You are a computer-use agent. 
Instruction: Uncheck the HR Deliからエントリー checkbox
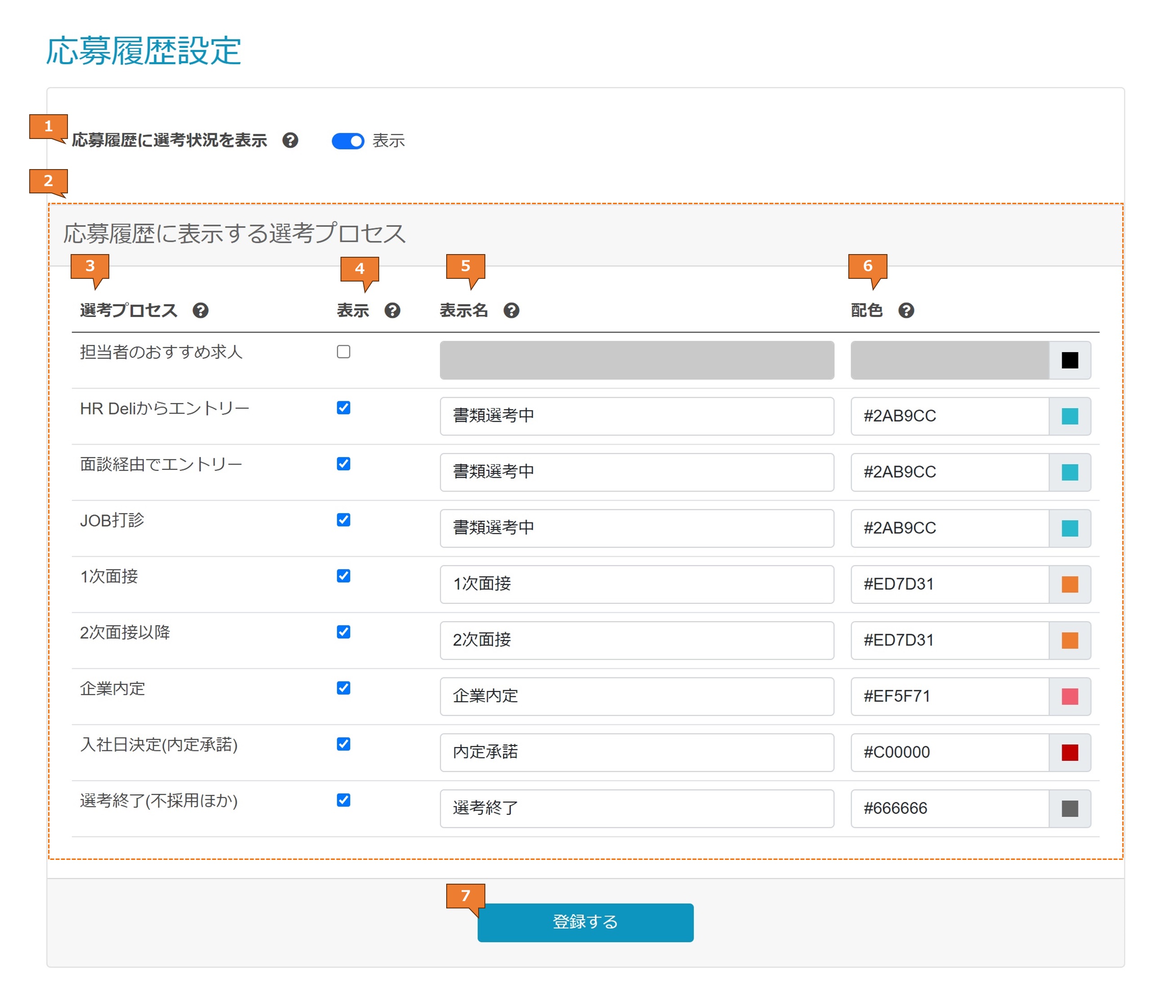pos(344,407)
